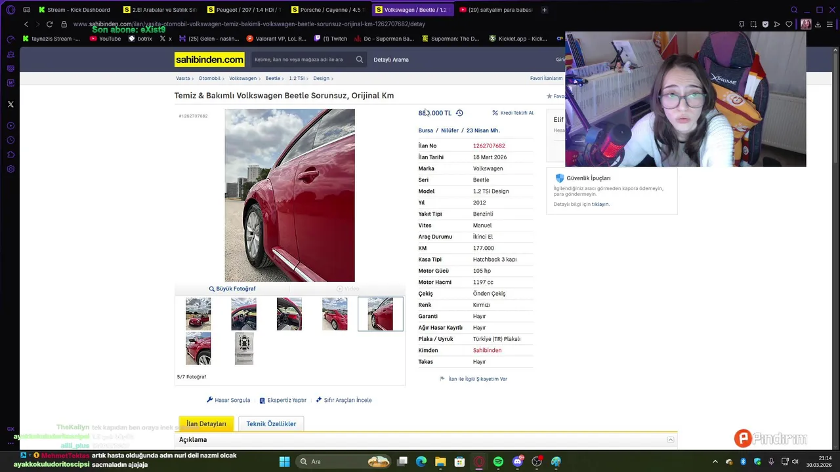Open Windows Start menu
Screen dimensions: 840x472
point(284,462)
